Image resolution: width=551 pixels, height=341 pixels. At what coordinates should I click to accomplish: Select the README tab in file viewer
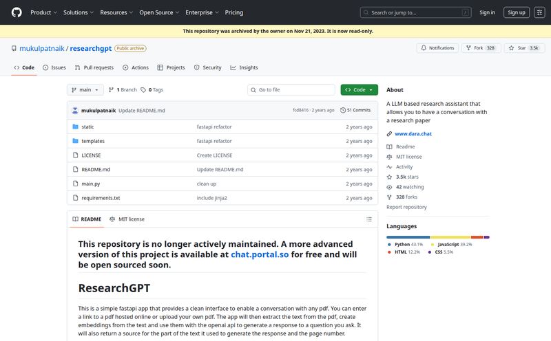(x=87, y=219)
